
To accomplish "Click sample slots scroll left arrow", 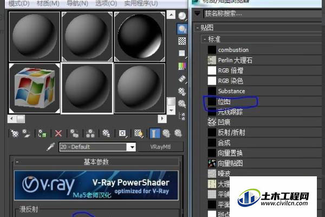I will (11, 119).
